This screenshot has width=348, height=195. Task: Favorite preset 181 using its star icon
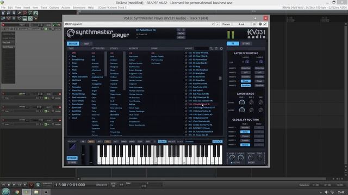(x=186, y=53)
